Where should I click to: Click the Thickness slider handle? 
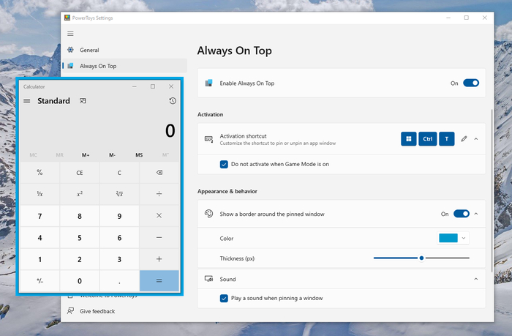pyautogui.click(x=422, y=258)
